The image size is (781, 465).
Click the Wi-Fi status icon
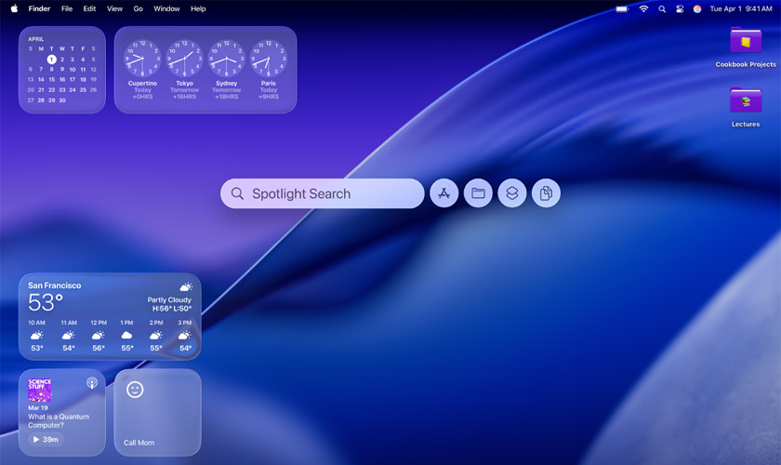pos(643,8)
